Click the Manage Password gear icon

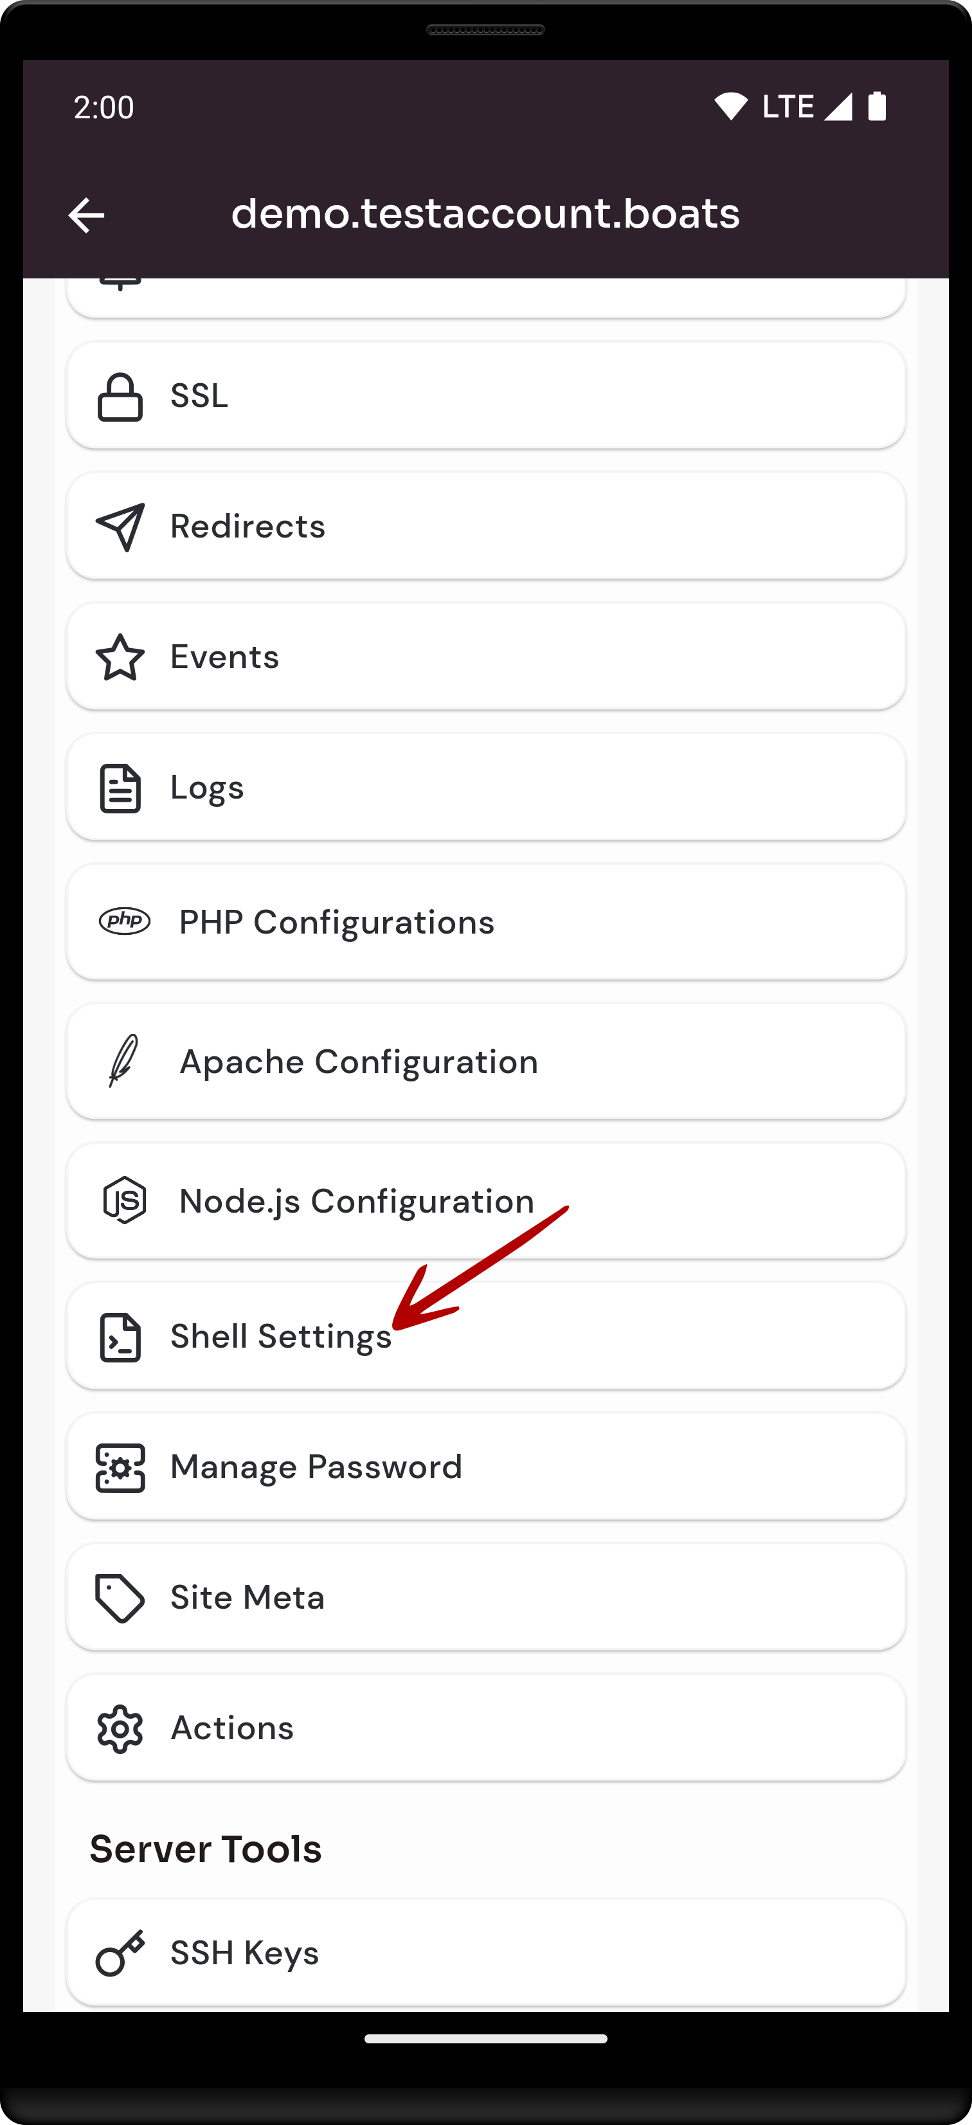point(120,1467)
